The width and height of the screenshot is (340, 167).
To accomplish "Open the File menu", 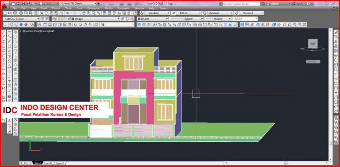I will pyautogui.click(x=15, y=8).
